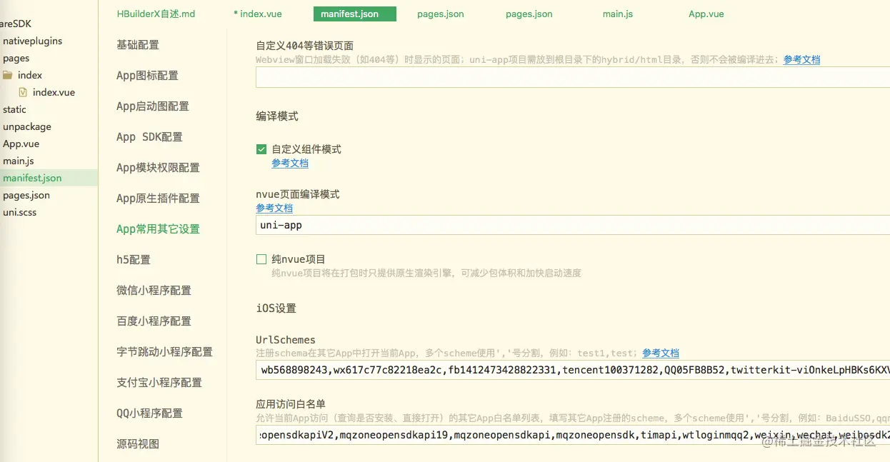Open the index folder icon

[x=7, y=75]
